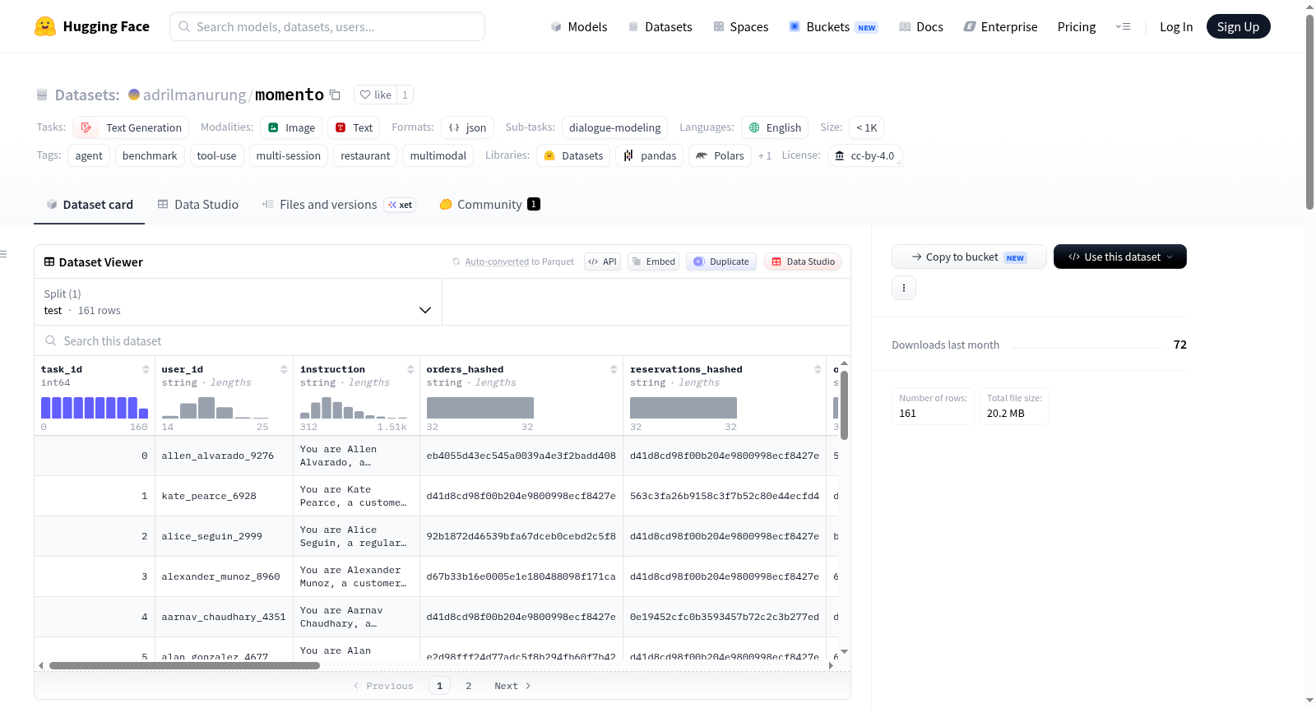Viewport: 1316px width, 708px height.
Task: Go to Models in the top navigation
Action: pyautogui.click(x=579, y=26)
